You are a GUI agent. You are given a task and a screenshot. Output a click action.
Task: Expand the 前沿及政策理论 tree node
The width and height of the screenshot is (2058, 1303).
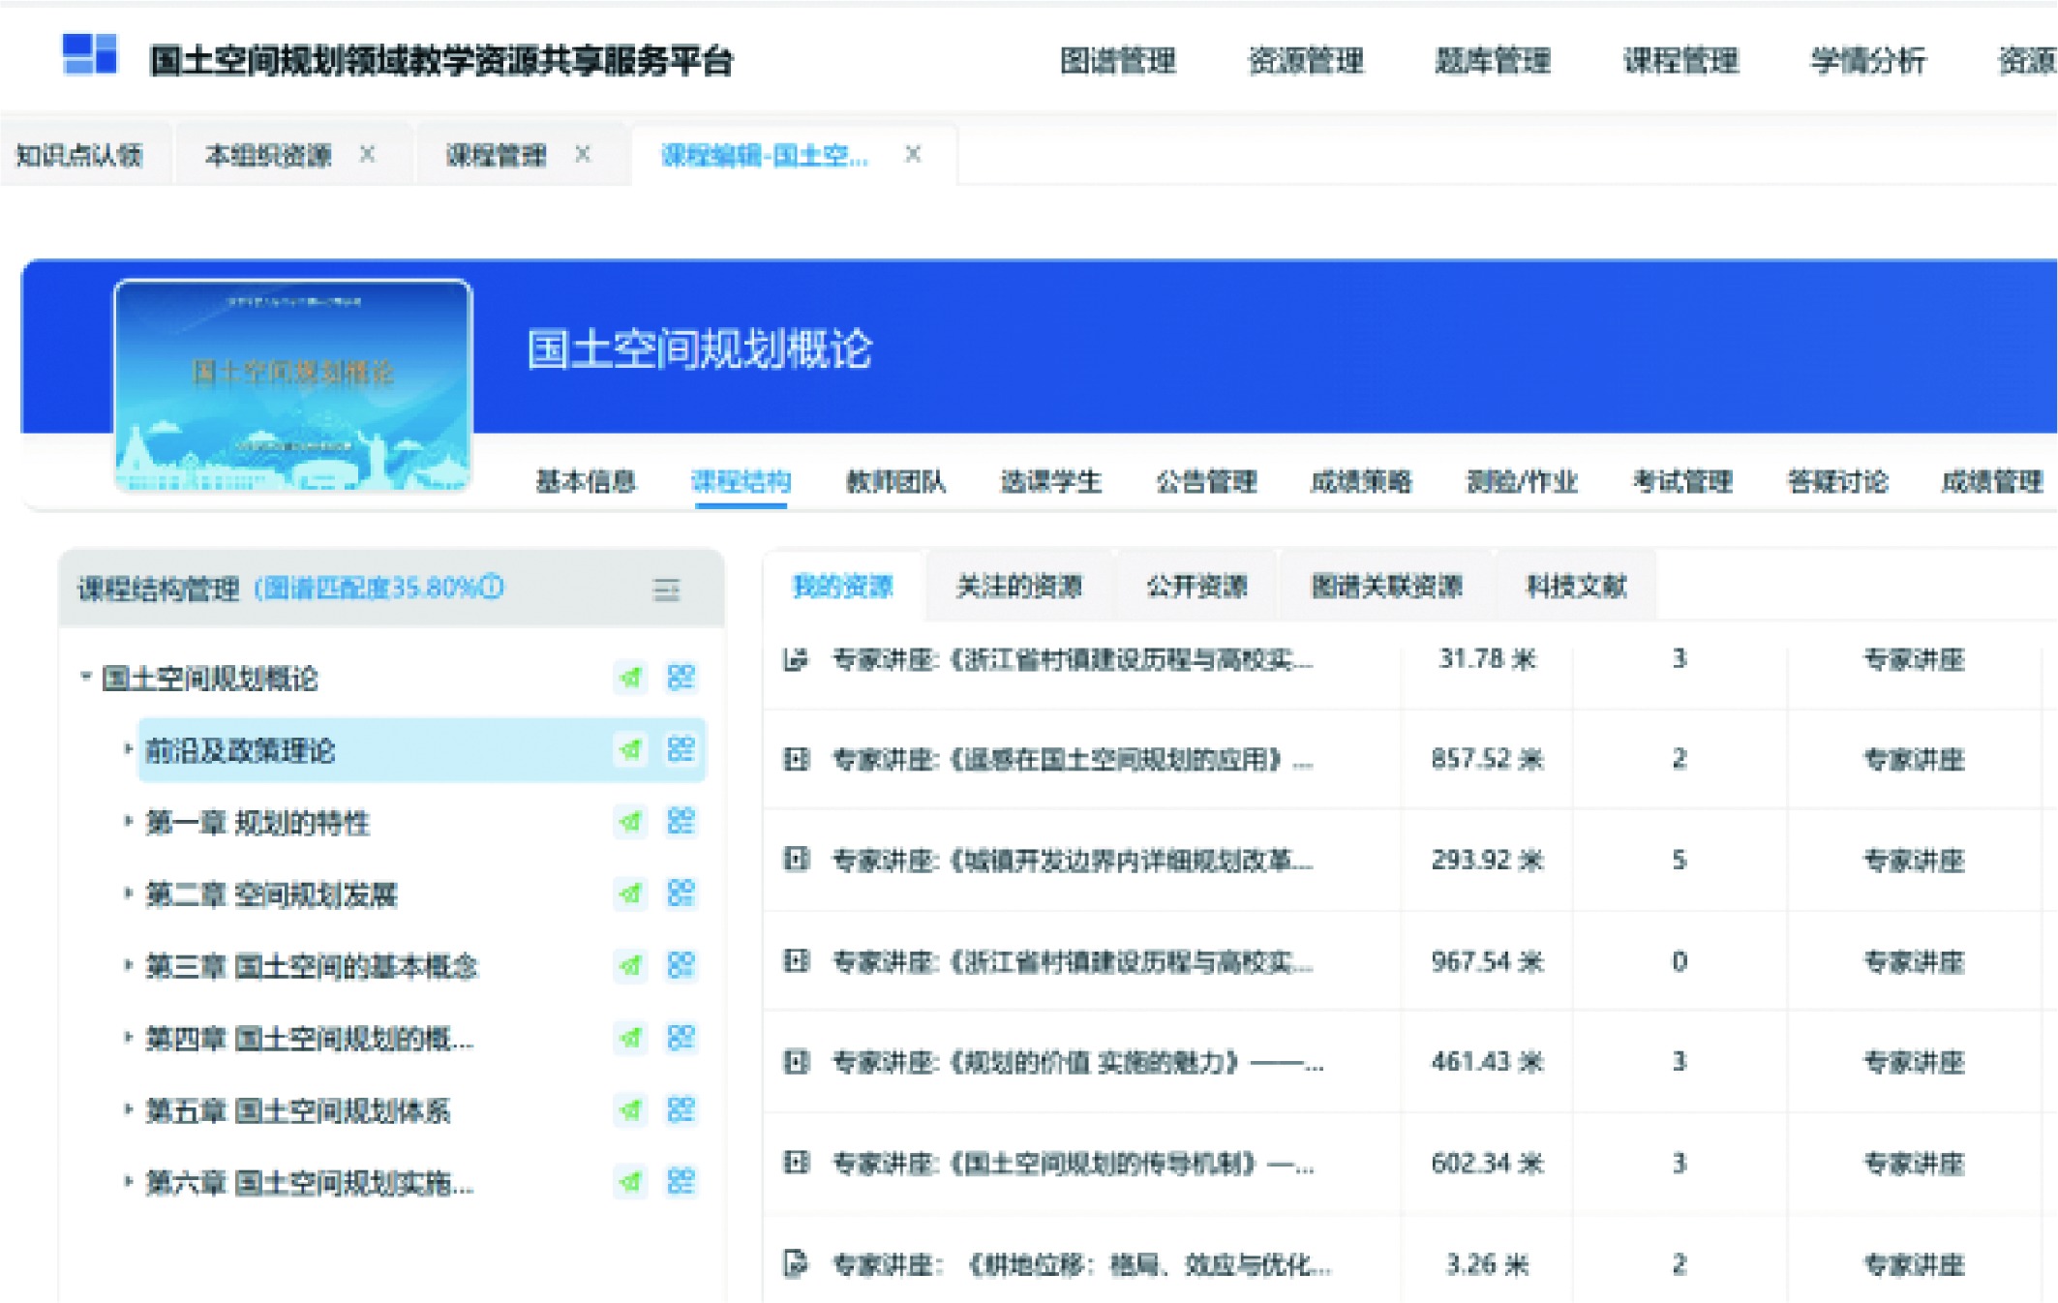click(x=127, y=748)
